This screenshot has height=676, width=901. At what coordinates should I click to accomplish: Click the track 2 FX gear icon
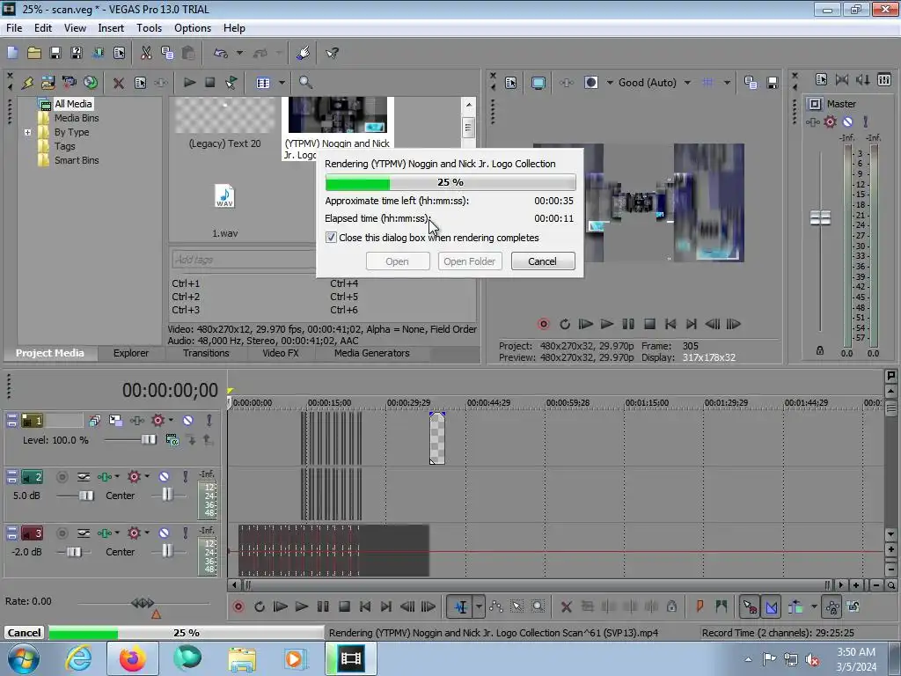coord(134,476)
